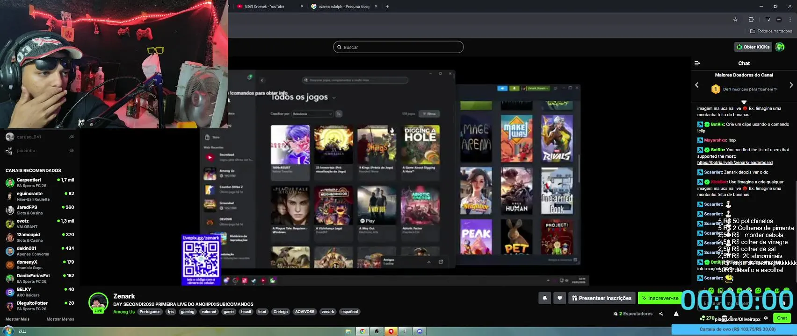Open recommended channel eguinorante
The height and width of the screenshot is (336, 797).
pos(40,196)
